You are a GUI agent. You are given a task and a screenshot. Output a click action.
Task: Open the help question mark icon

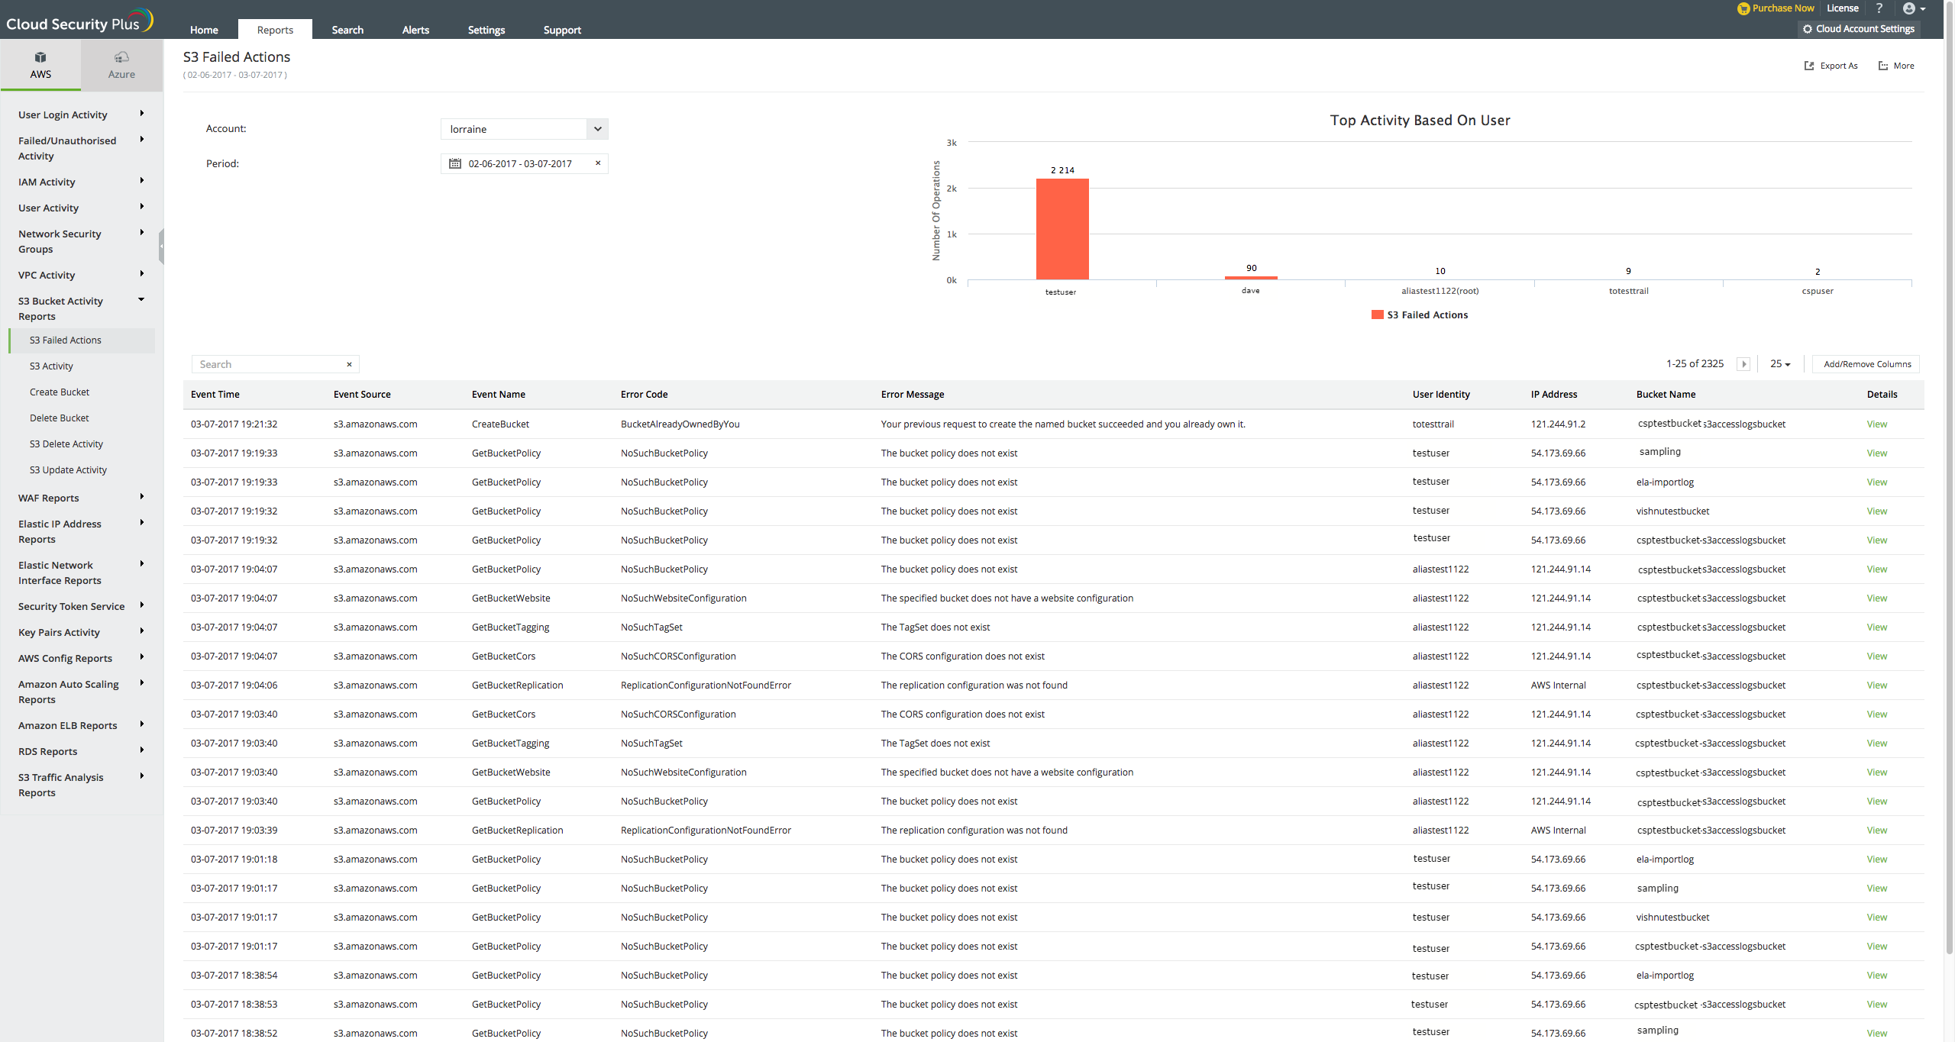coord(1879,8)
